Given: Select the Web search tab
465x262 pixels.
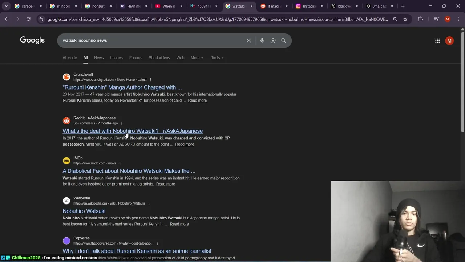Looking at the screenshot, I should coord(180,58).
